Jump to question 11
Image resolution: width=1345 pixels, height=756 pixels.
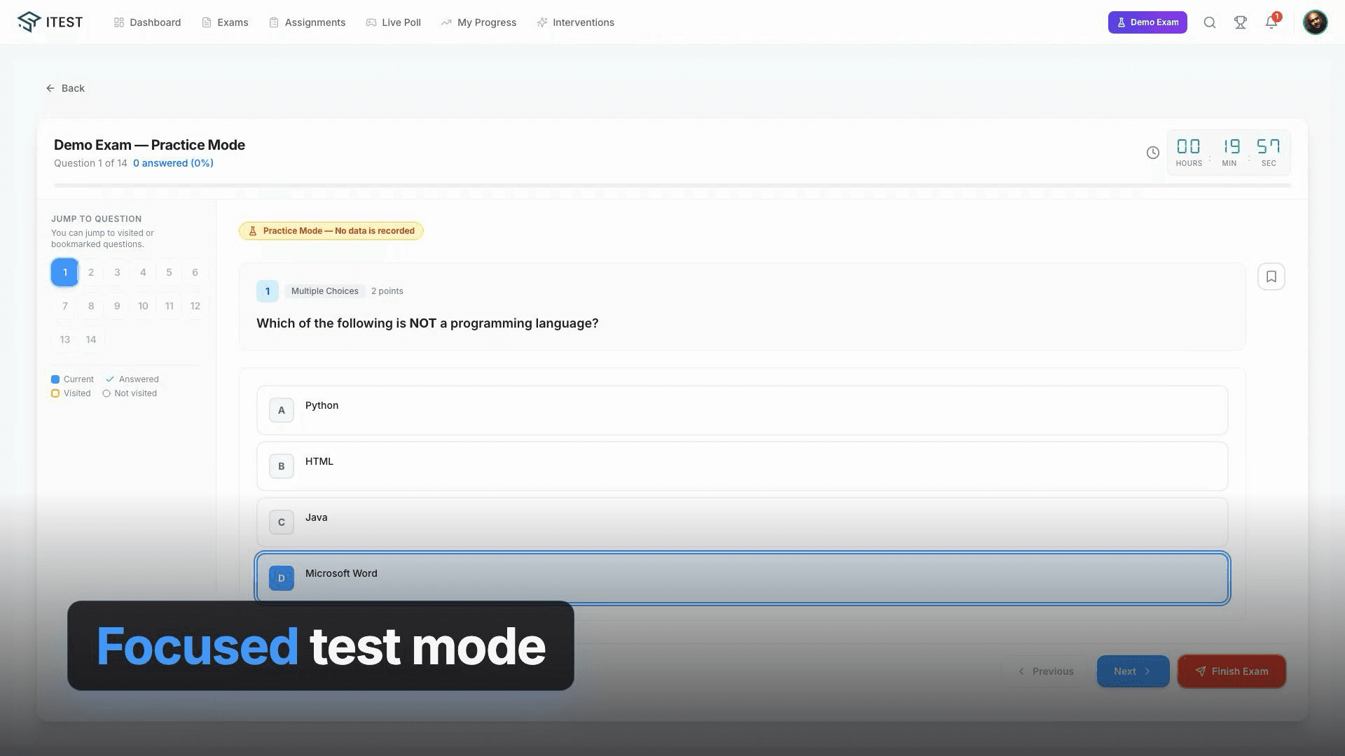point(169,306)
